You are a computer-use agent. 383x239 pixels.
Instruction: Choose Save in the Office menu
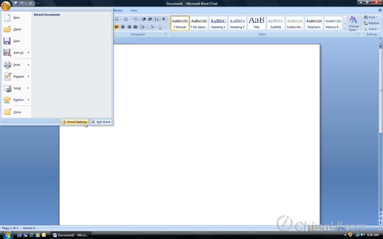coord(17,41)
